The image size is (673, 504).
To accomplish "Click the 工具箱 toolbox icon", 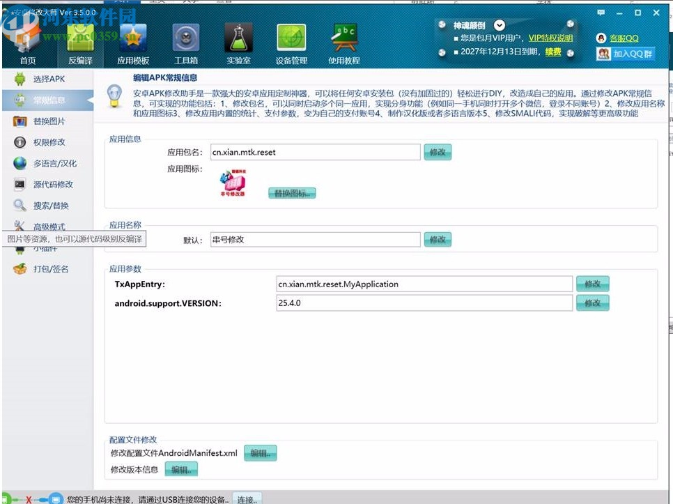I will tap(185, 40).
